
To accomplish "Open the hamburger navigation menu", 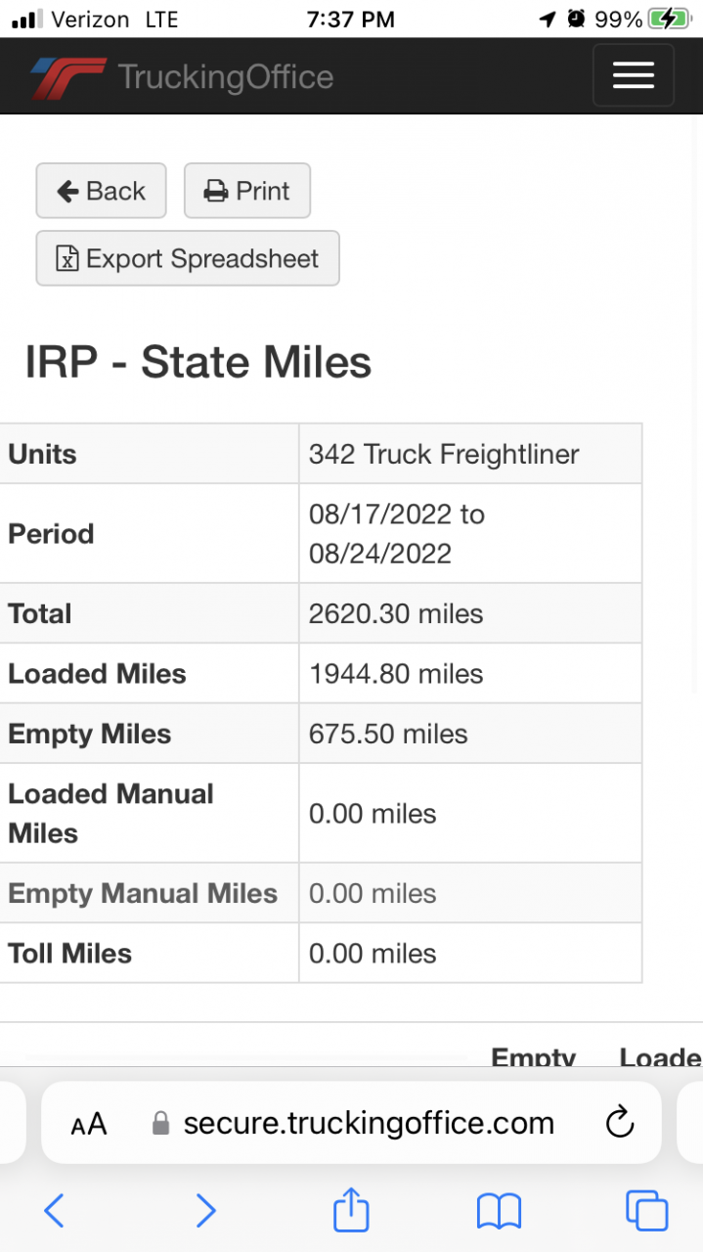I will coord(633,75).
